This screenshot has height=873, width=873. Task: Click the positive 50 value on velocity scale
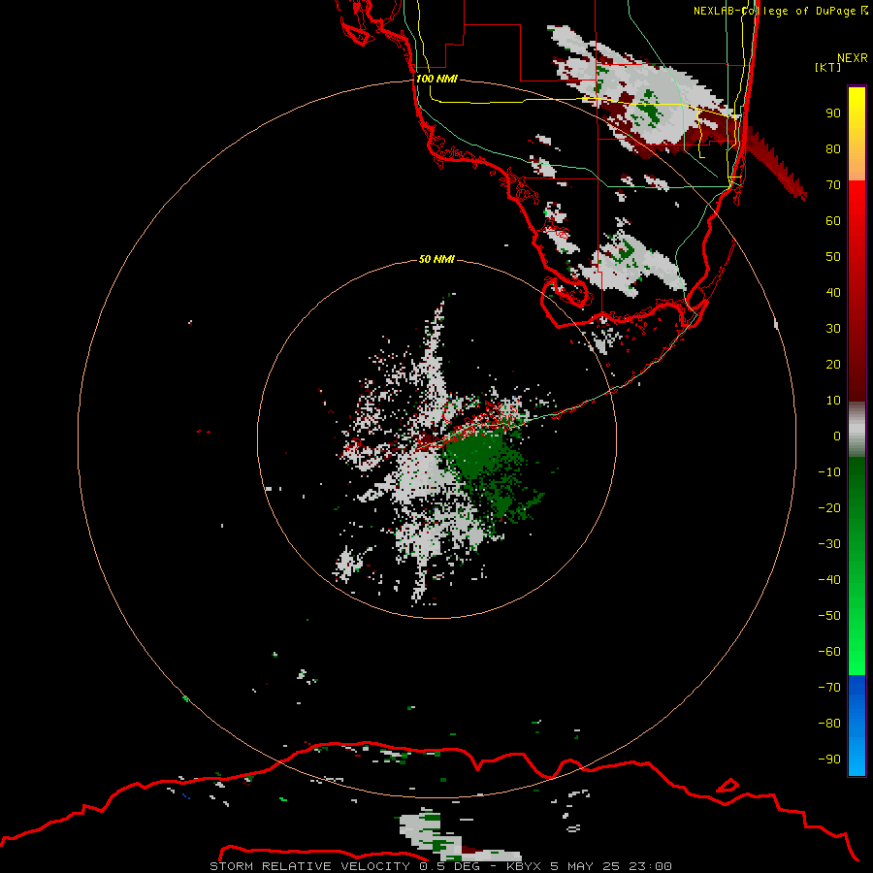[833, 257]
